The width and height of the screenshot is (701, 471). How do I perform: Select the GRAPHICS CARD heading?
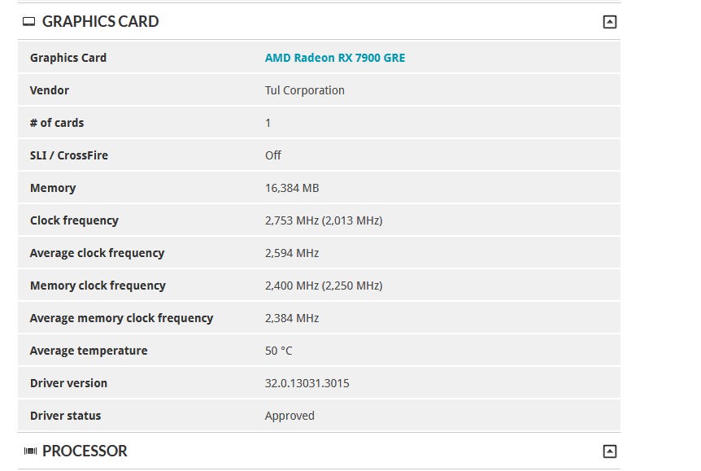(101, 21)
